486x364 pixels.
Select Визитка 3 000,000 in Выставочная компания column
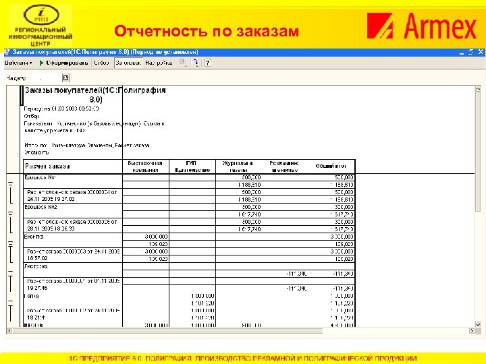click(146, 237)
